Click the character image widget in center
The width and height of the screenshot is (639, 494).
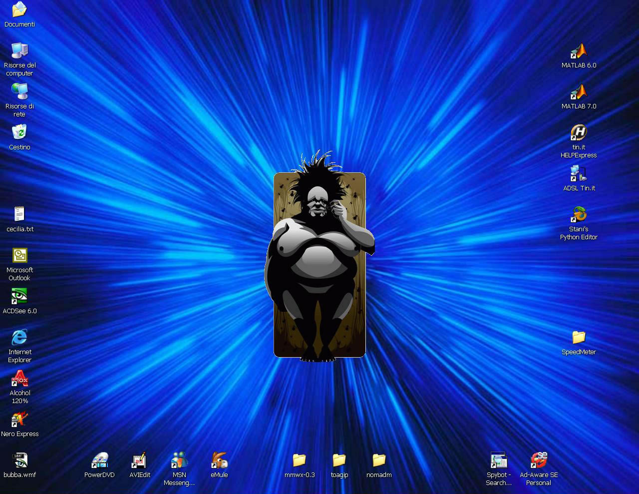click(319, 265)
